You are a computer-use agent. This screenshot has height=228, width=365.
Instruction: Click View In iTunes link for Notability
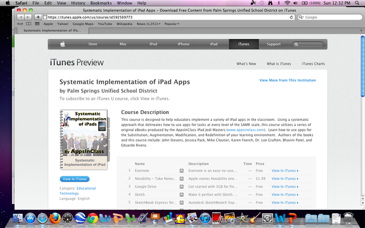click(285, 178)
